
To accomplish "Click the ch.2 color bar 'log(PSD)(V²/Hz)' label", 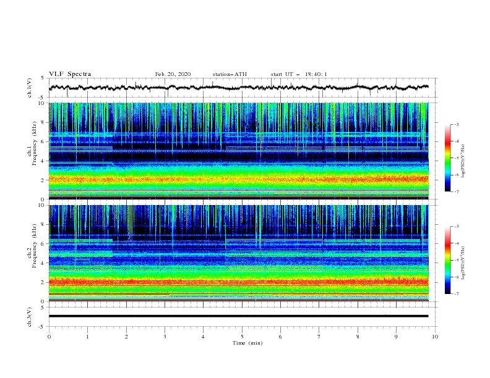I will coord(463,263).
